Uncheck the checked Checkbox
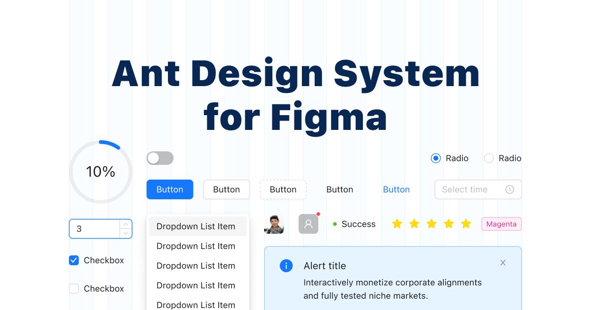Viewport: 591px width, 310px height. [x=74, y=260]
